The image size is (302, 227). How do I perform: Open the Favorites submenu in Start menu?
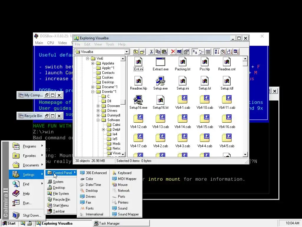pyautogui.click(x=27, y=155)
